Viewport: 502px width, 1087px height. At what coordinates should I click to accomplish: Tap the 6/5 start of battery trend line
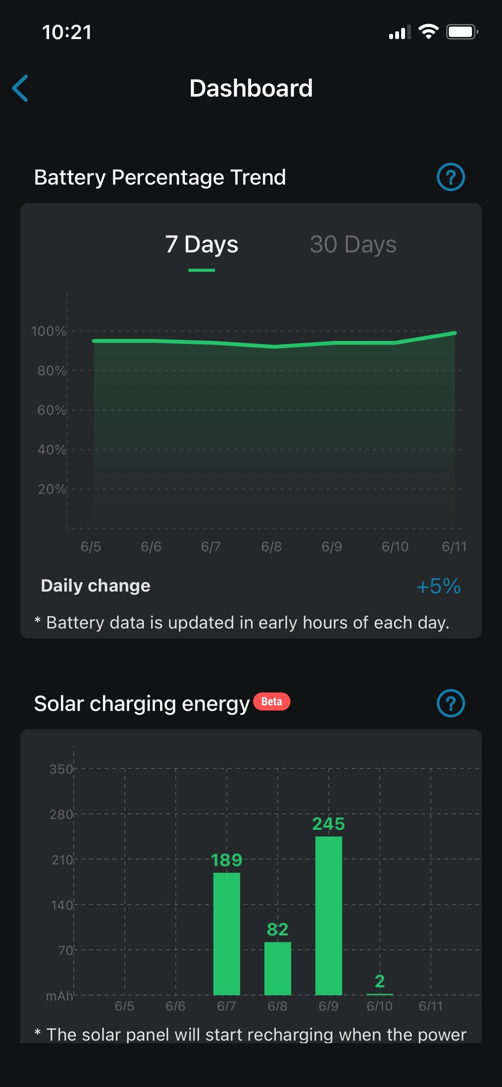(94, 341)
